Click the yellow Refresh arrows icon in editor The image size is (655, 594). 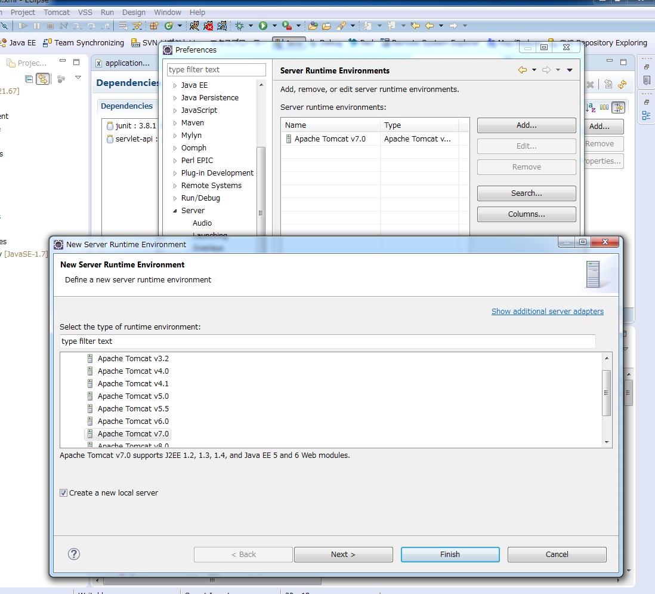622,84
